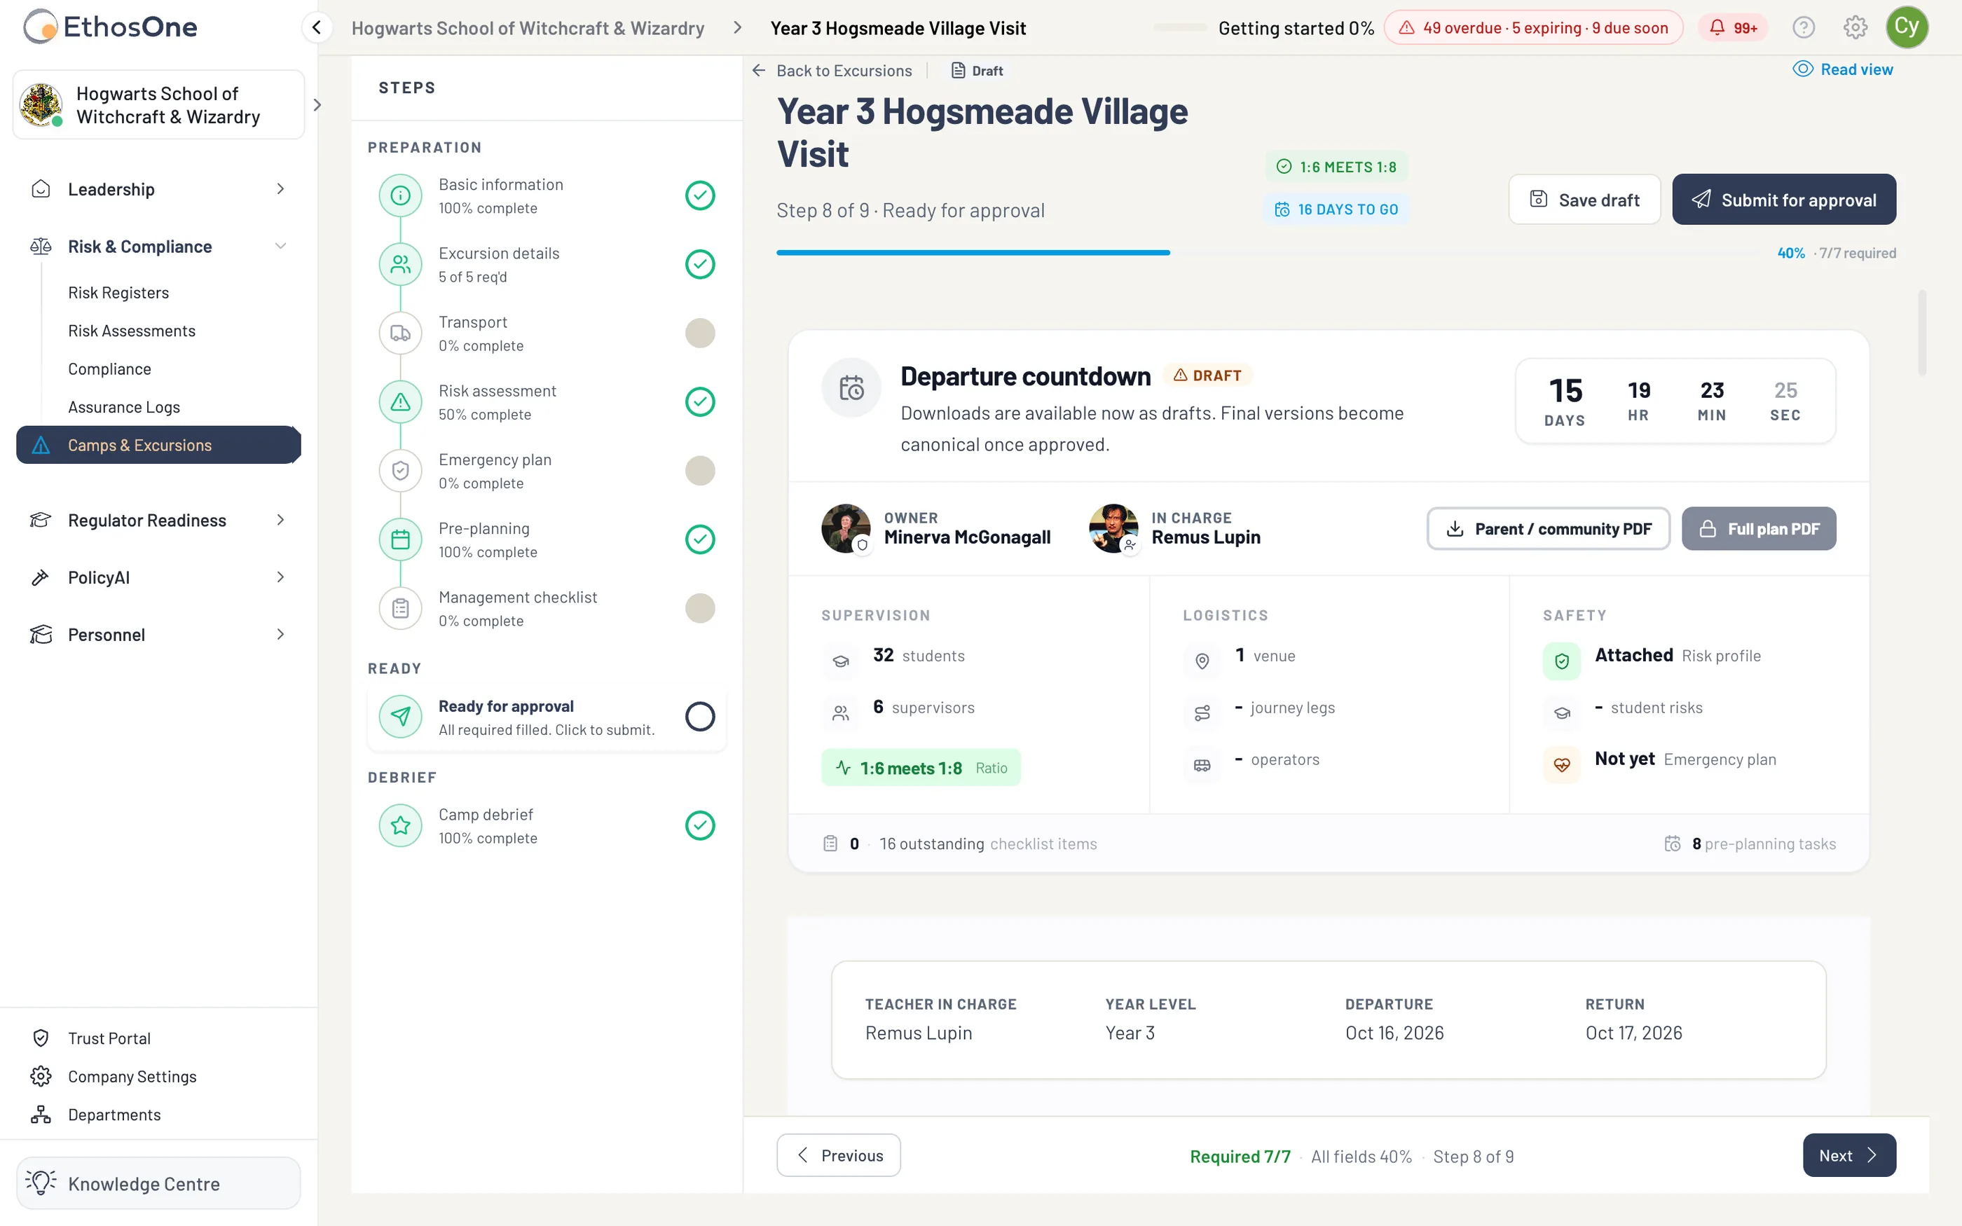
Task: Click the Save draft button
Action: click(1584, 200)
